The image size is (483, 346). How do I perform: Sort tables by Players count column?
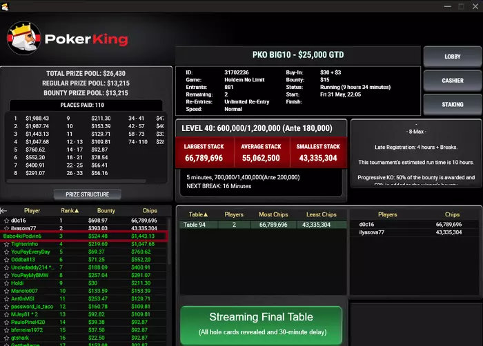234,214
